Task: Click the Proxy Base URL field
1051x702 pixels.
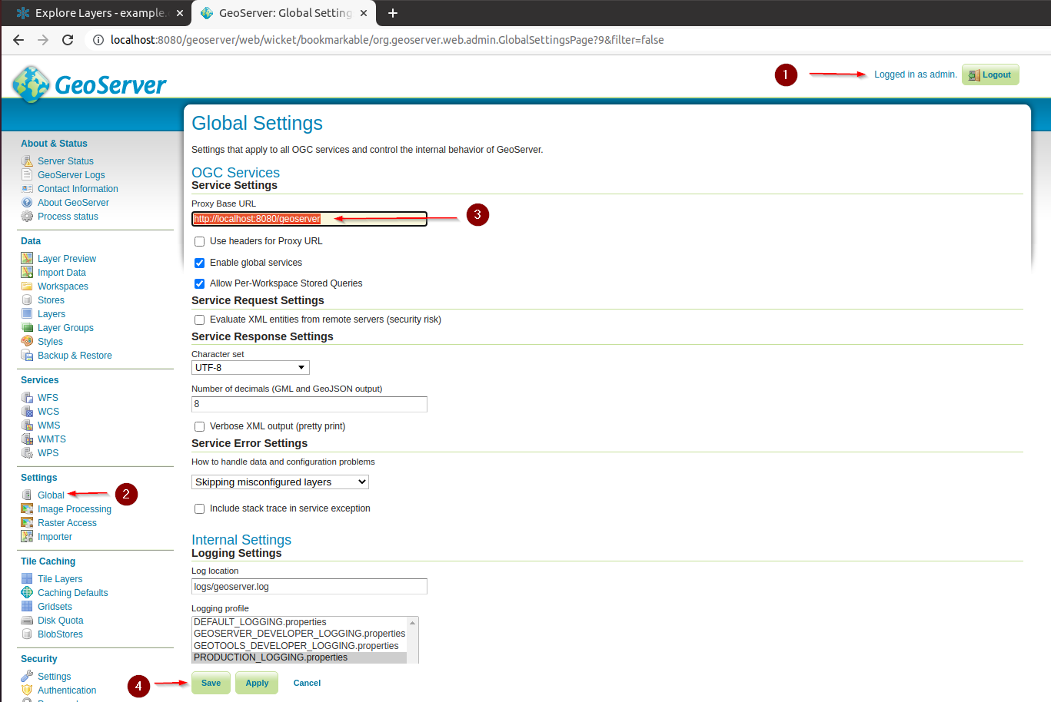Action: tap(309, 219)
